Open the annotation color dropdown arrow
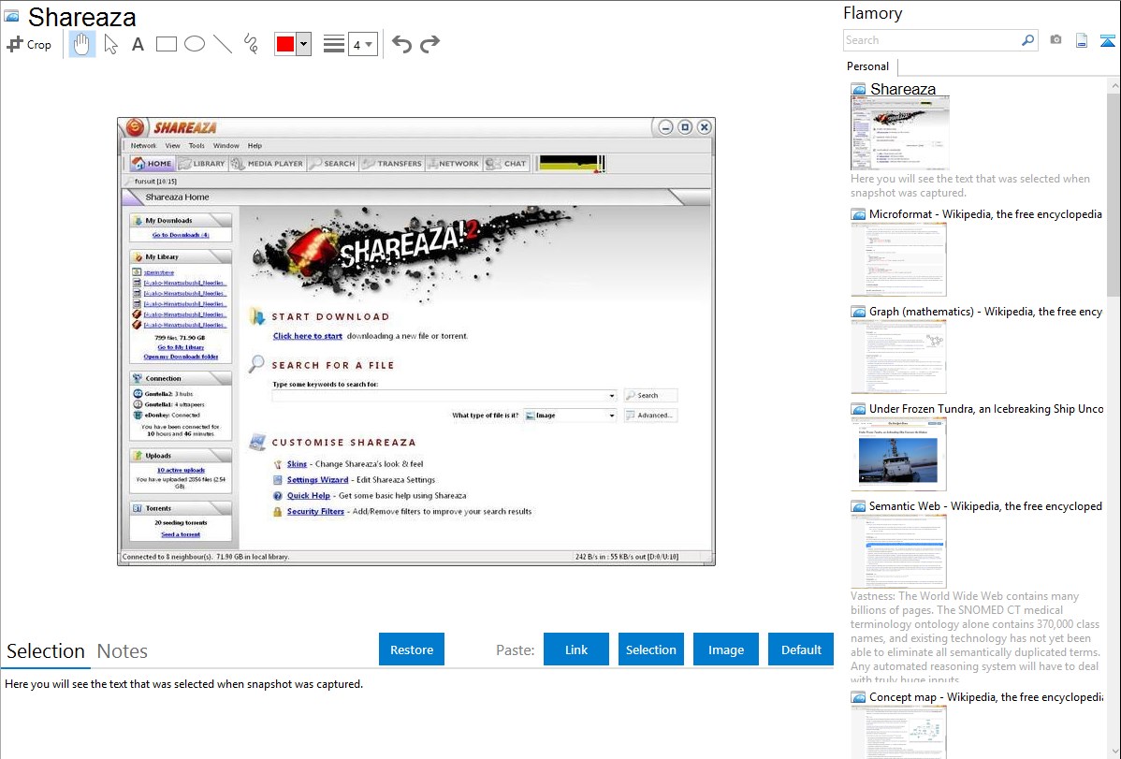The height and width of the screenshot is (759, 1121). (x=304, y=44)
